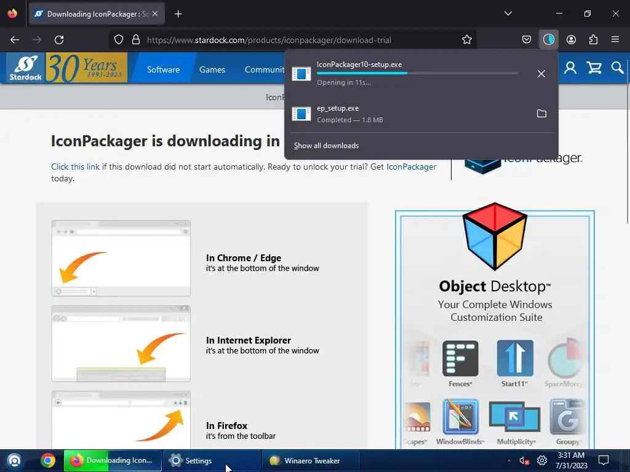Open the Firefox hamburger application menu

pos(615,40)
